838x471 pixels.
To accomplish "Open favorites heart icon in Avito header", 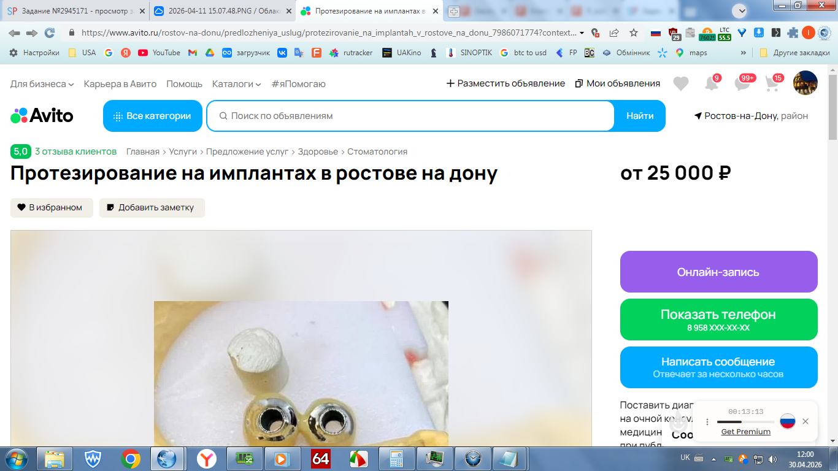I will [x=680, y=83].
